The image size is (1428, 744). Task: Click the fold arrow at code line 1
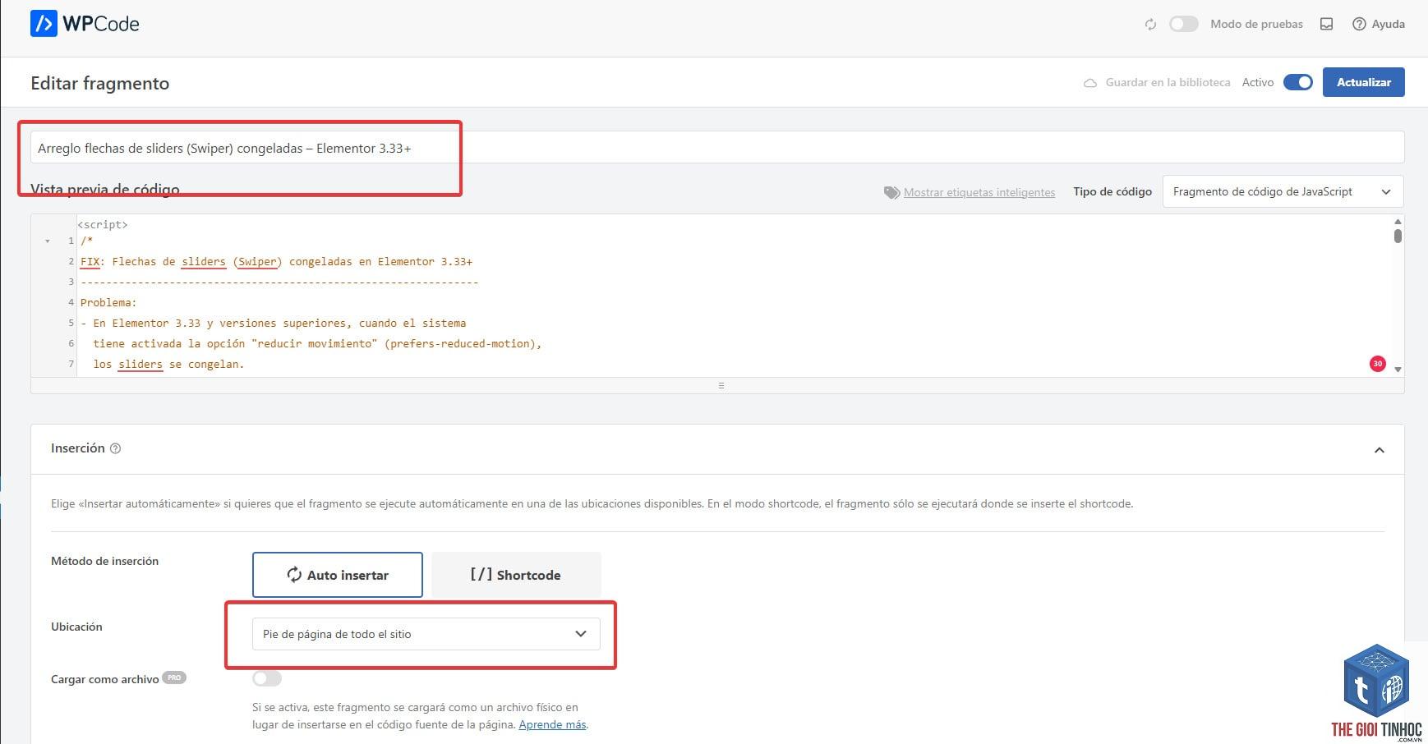[x=48, y=241]
